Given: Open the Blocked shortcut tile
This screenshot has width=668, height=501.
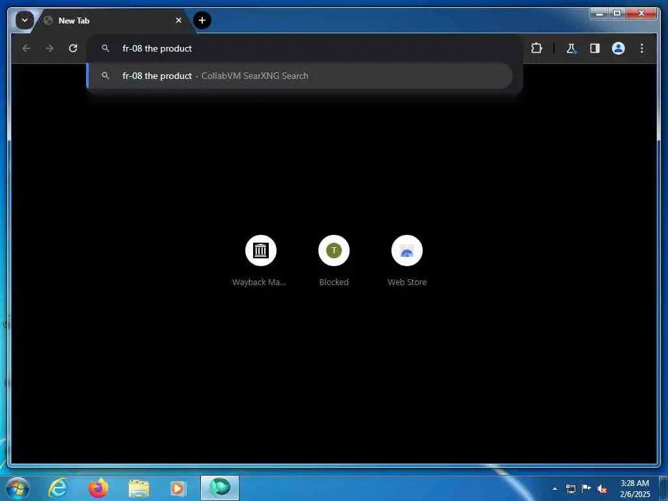Looking at the screenshot, I should pyautogui.click(x=334, y=250).
